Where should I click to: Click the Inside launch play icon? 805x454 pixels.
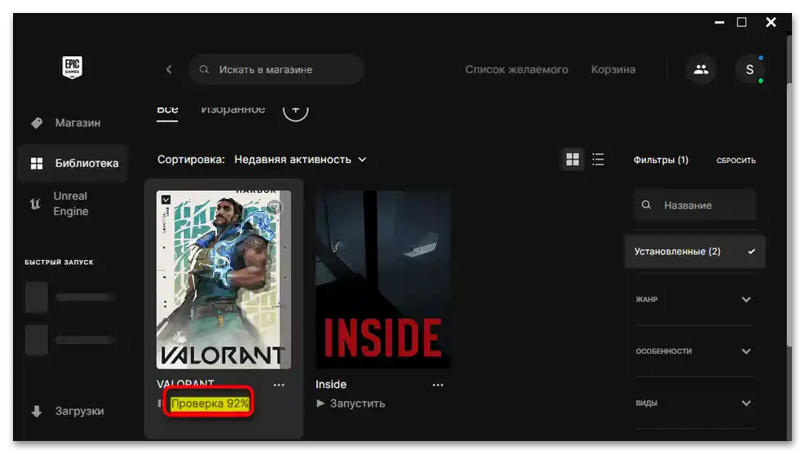(x=321, y=403)
